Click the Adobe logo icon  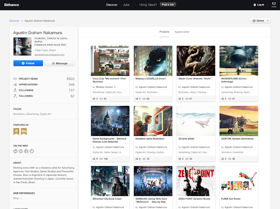(274, 4)
